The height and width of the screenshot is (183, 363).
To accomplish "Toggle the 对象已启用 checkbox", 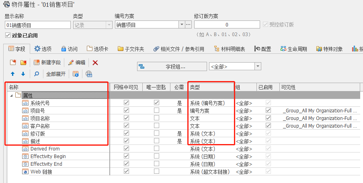I will click(8, 35).
